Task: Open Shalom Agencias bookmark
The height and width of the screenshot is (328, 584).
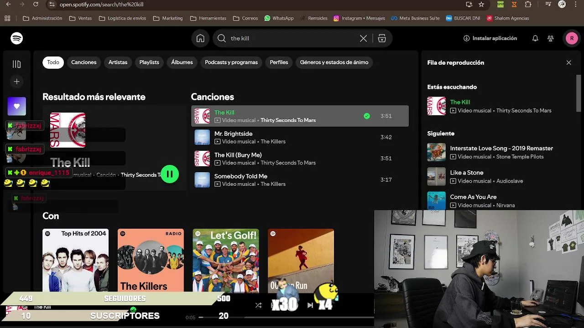Action: (508, 18)
